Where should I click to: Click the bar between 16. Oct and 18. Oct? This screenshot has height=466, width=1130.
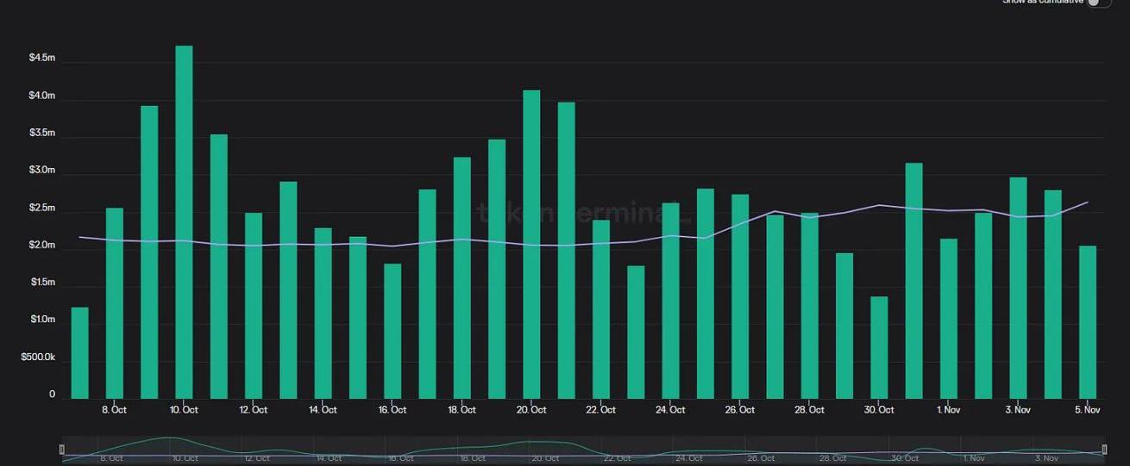tap(428, 294)
